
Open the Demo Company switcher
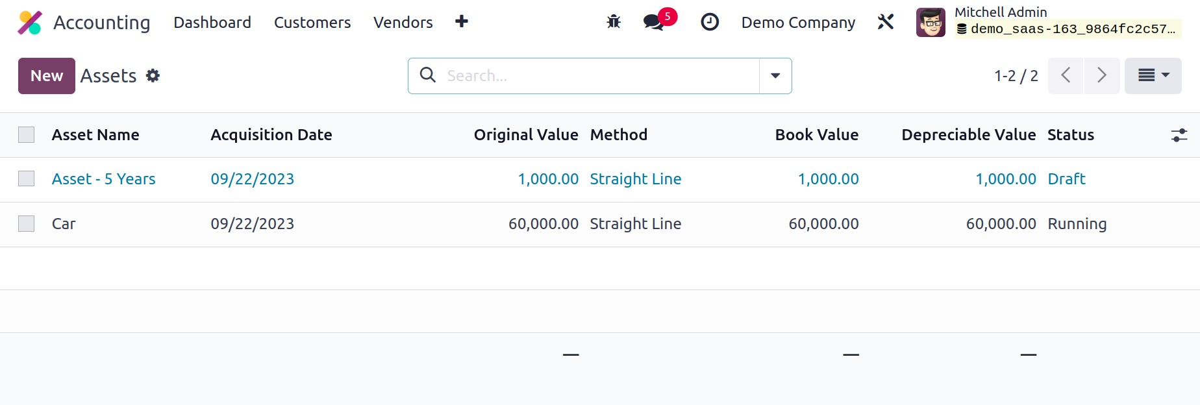click(797, 23)
